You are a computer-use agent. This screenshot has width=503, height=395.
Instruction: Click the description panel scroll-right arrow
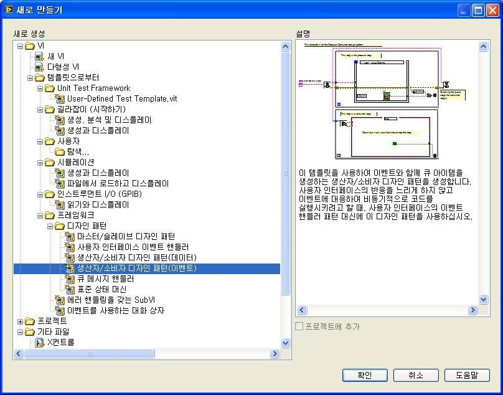click(x=472, y=310)
